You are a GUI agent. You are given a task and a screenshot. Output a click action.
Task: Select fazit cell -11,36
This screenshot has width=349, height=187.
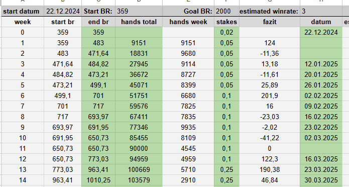coord(270,53)
